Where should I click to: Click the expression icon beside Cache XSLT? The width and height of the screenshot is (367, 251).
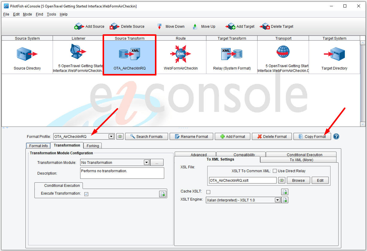(285, 192)
